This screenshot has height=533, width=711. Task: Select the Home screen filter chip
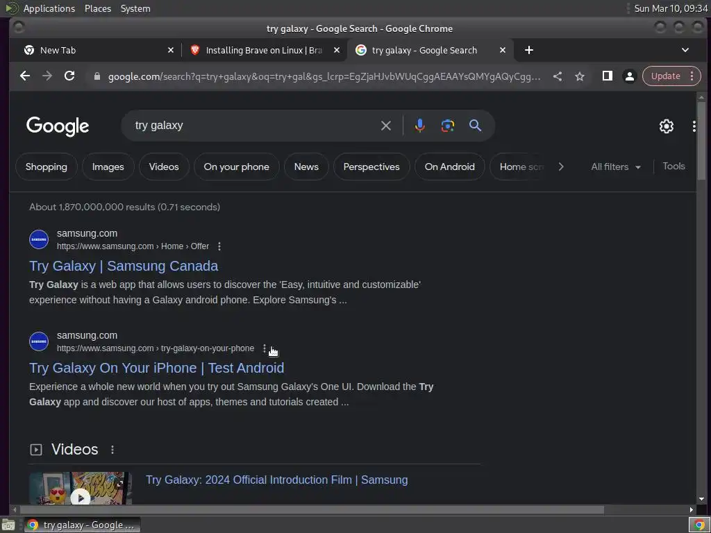[519, 167]
